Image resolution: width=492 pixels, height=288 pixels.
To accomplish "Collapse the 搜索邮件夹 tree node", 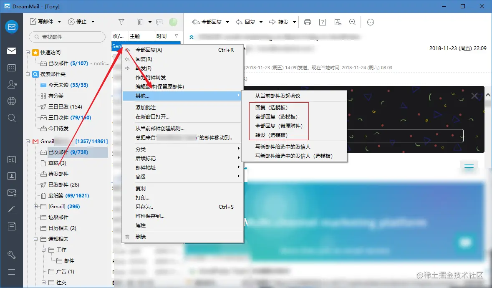I will (28, 74).
